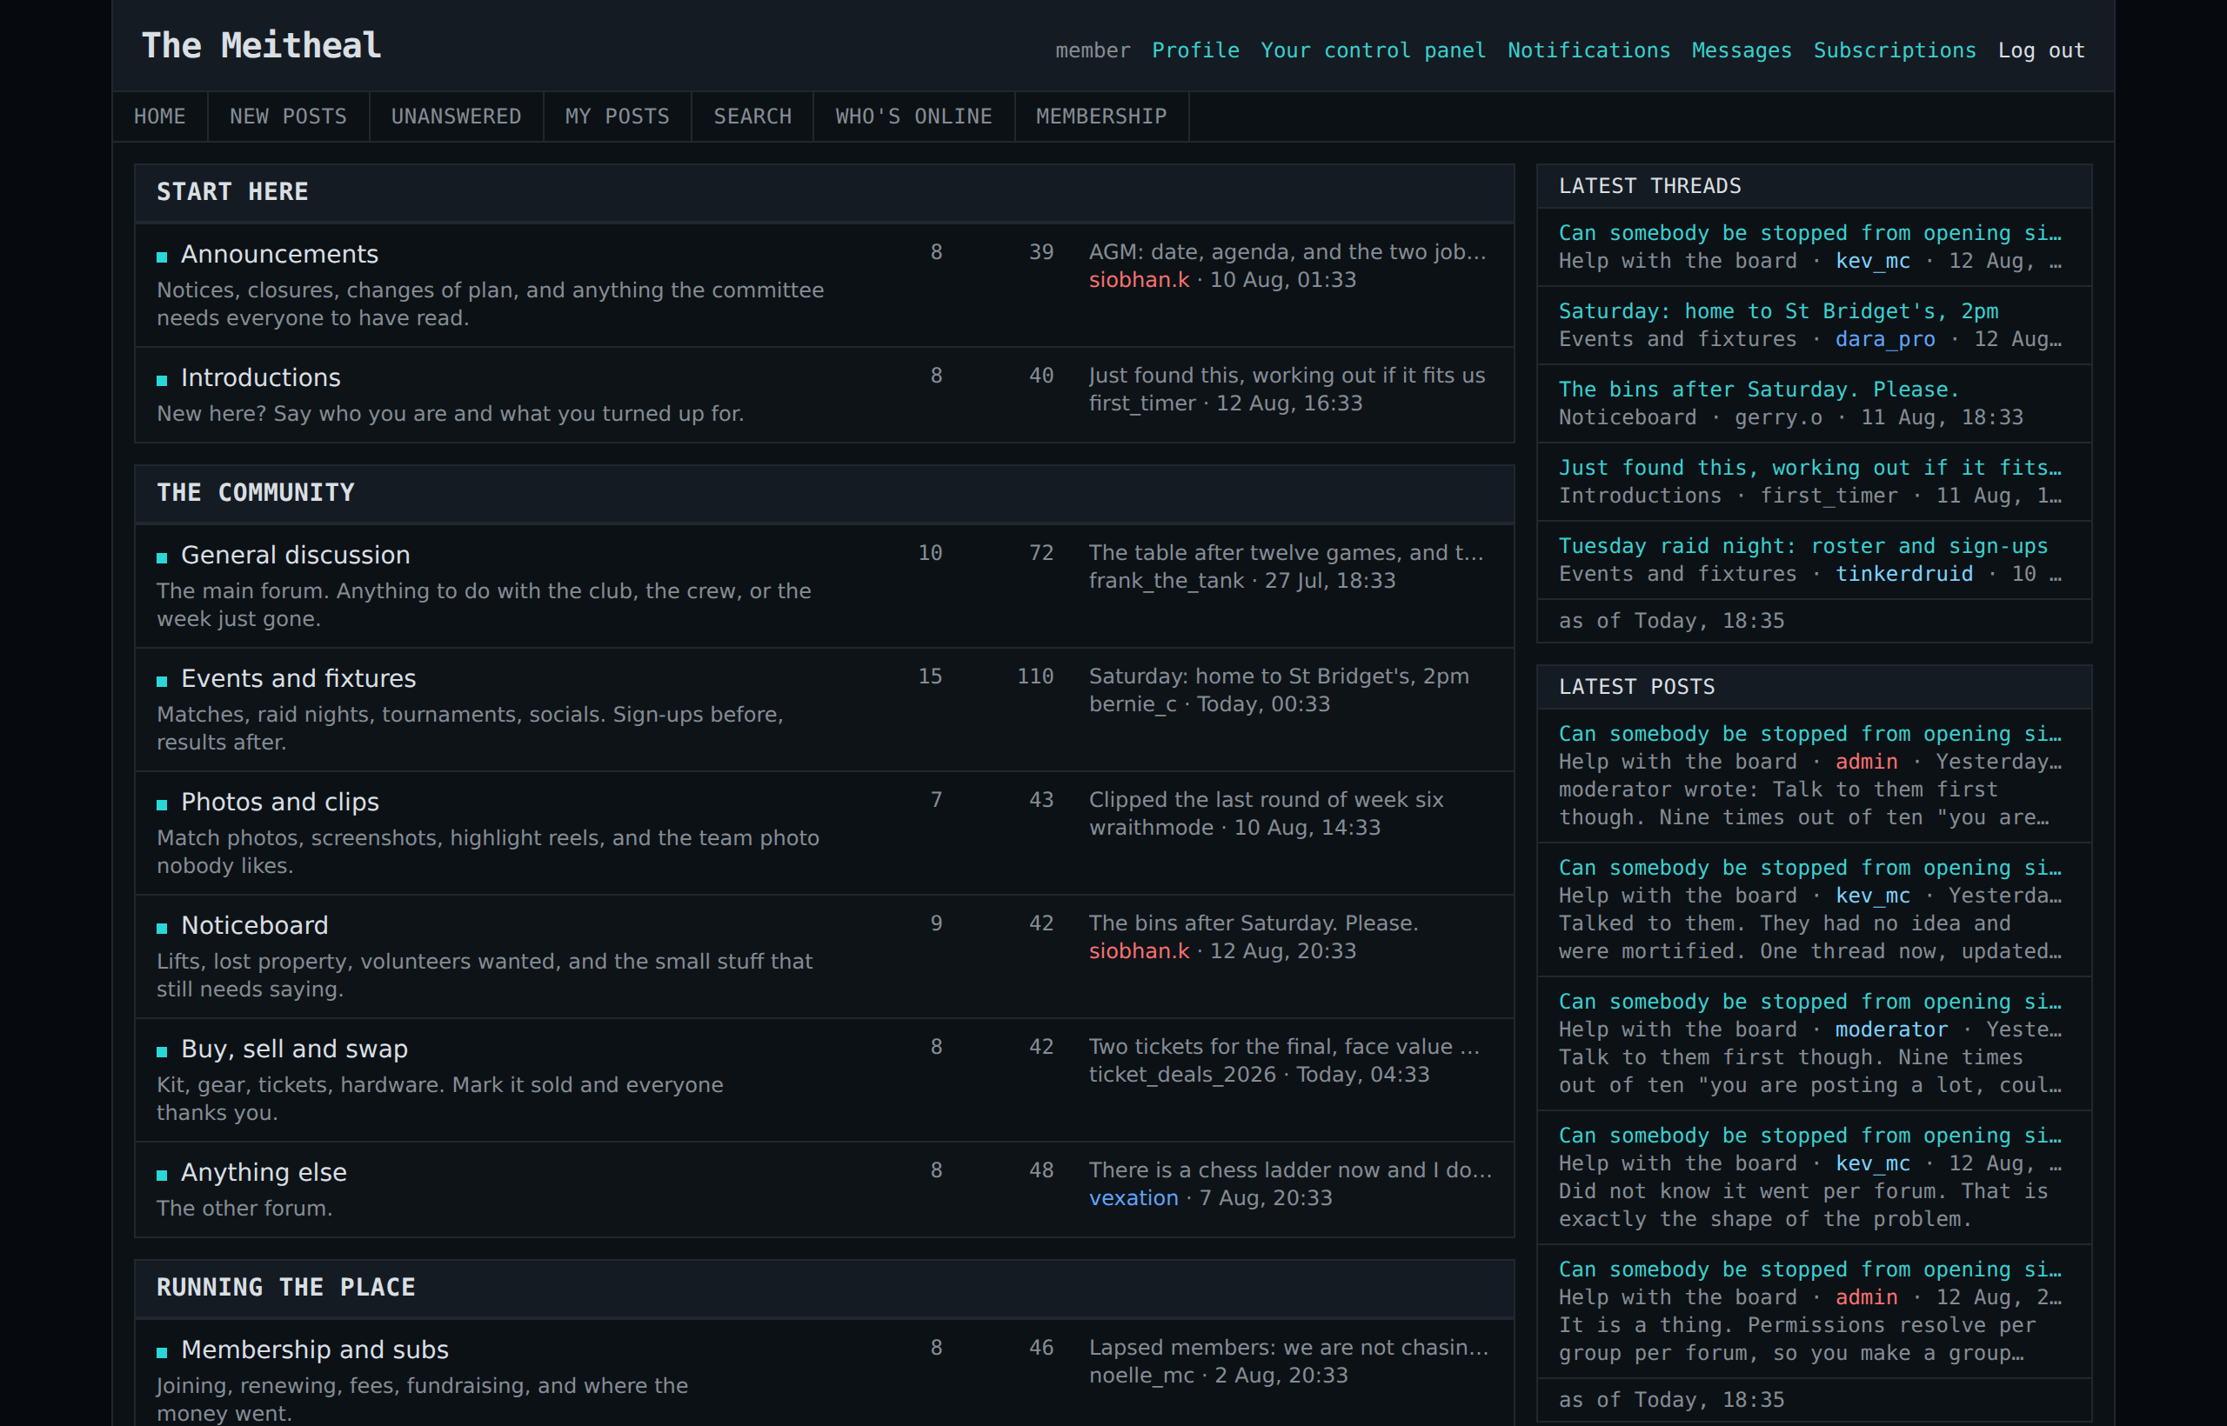Open Saturday St Bridget's thread in Latest Threads
2227x1426 pixels.
(1779, 311)
